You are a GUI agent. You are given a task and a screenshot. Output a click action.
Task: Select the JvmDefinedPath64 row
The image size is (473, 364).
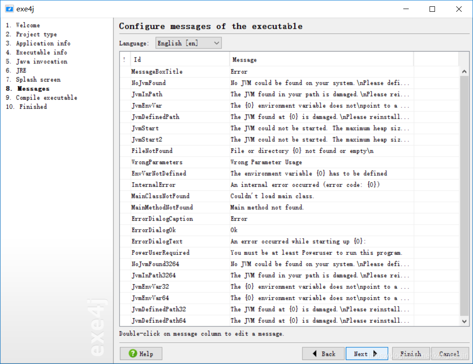coord(290,321)
